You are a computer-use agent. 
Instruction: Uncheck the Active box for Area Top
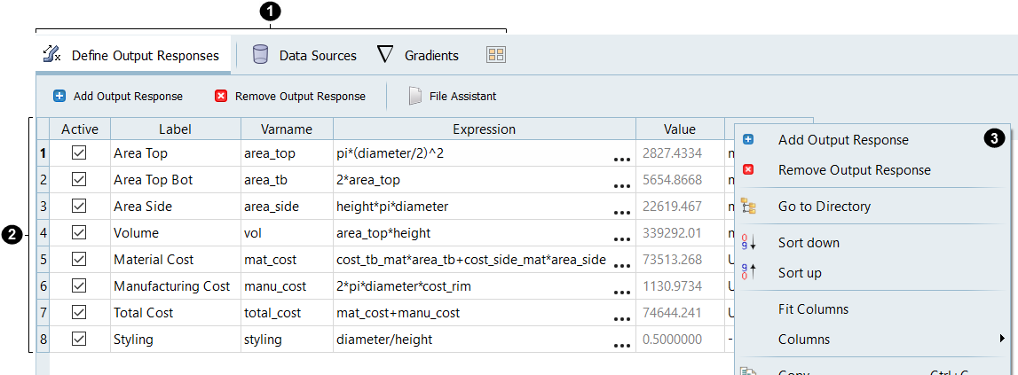point(79,153)
